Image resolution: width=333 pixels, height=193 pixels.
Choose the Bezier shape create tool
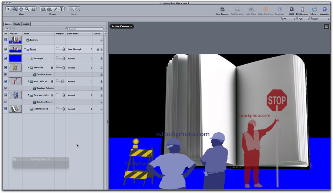click(50, 9)
